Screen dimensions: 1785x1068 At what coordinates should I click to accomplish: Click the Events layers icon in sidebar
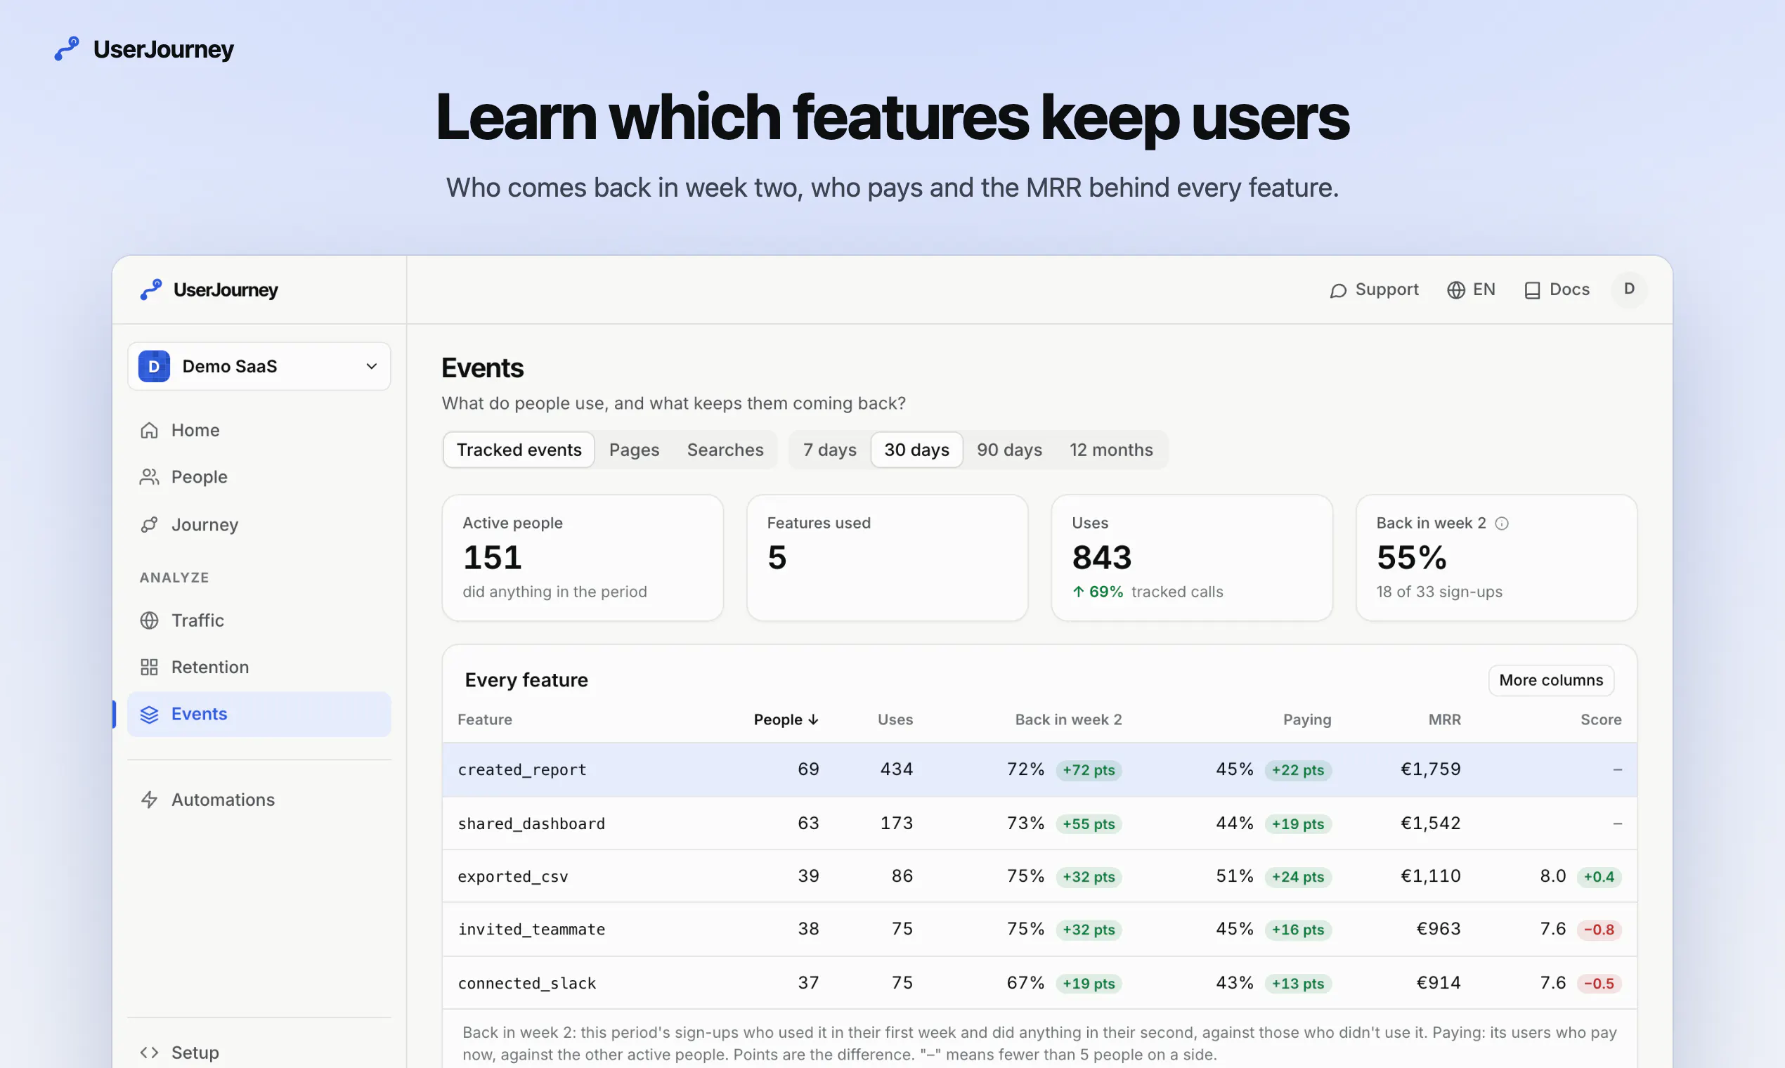point(149,714)
